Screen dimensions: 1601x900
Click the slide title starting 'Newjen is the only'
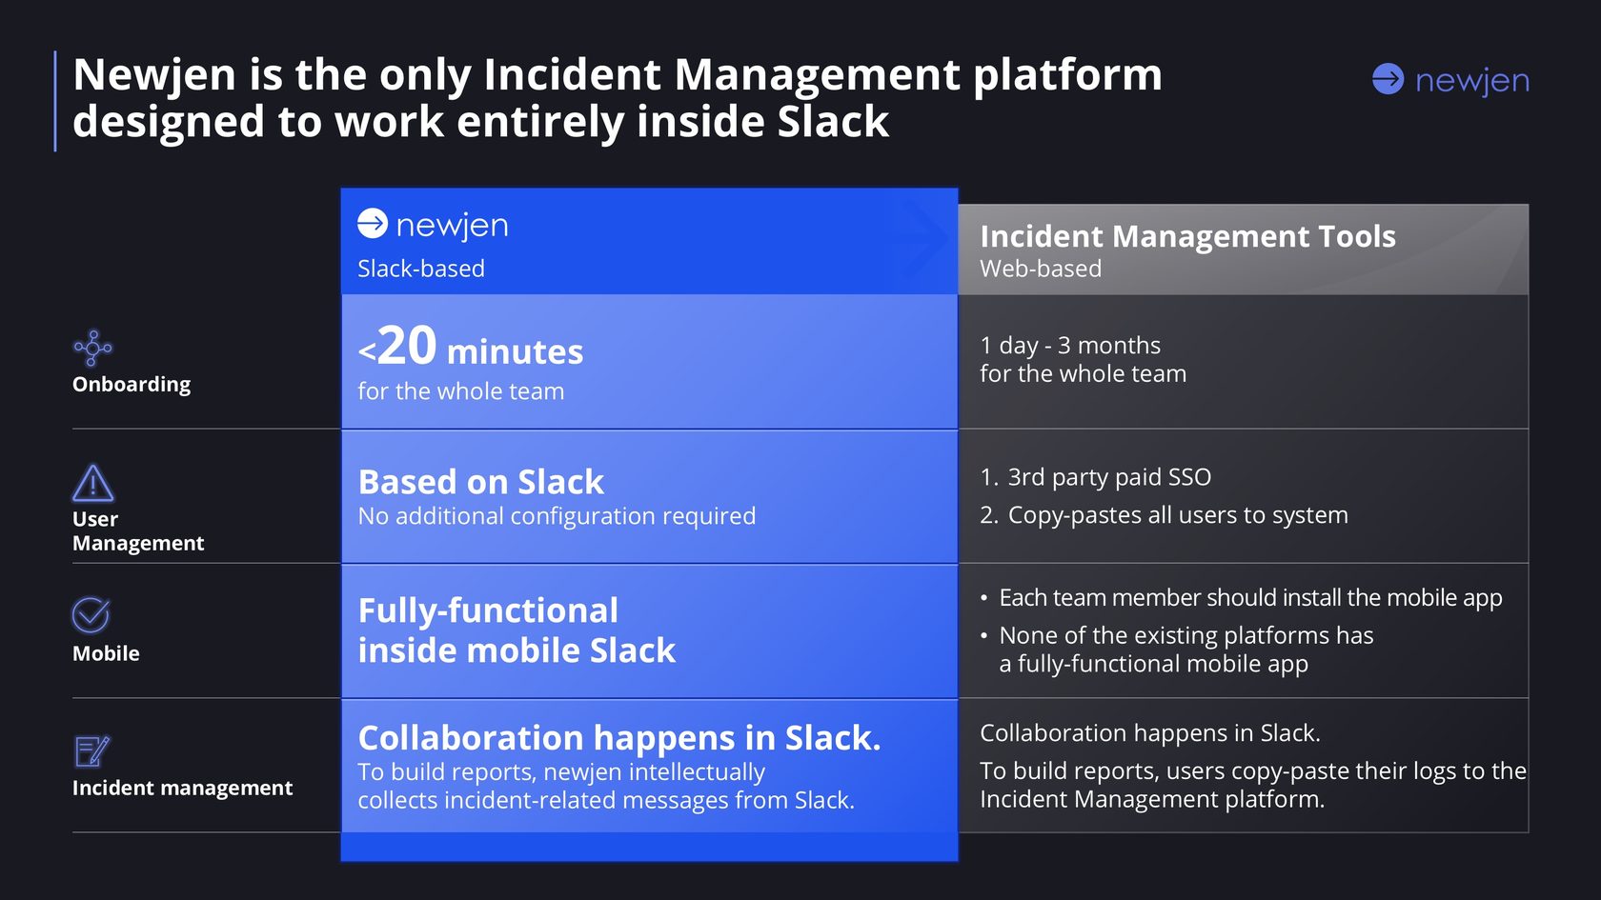(618, 98)
